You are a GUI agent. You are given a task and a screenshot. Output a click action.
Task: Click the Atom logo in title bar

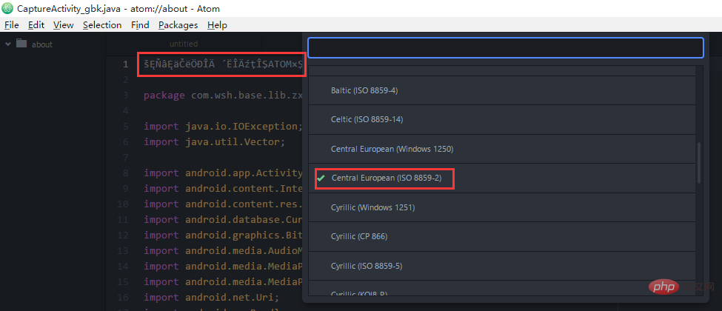[8, 8]
